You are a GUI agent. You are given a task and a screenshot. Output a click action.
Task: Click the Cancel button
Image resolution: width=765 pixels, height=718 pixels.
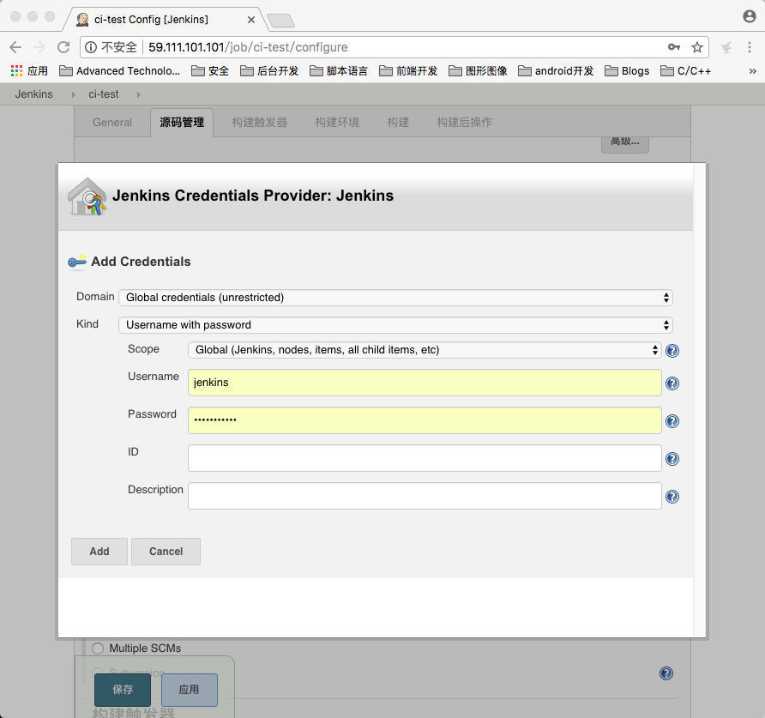click(166, 552)
